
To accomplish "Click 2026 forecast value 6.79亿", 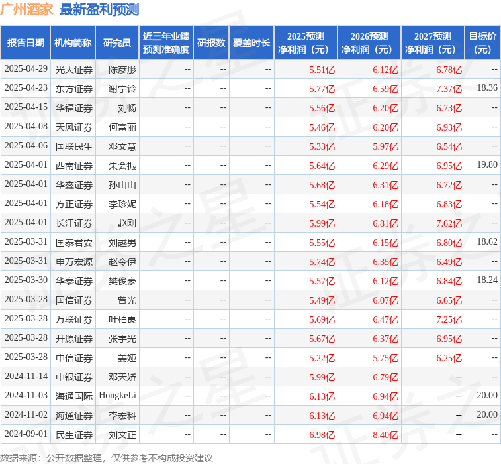I will 385,377.
